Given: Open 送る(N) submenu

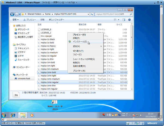Looking at the screenshot, I should [x=85, y=46].
